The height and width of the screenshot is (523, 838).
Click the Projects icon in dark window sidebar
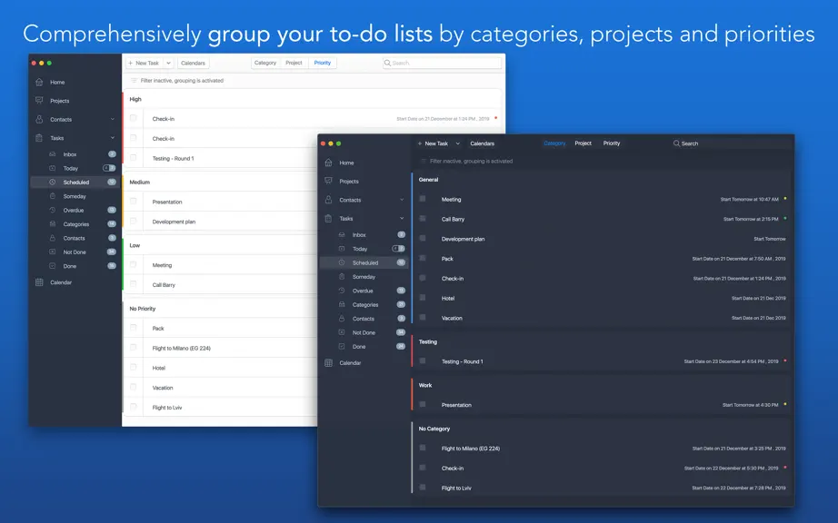click(x=328, y=181)
